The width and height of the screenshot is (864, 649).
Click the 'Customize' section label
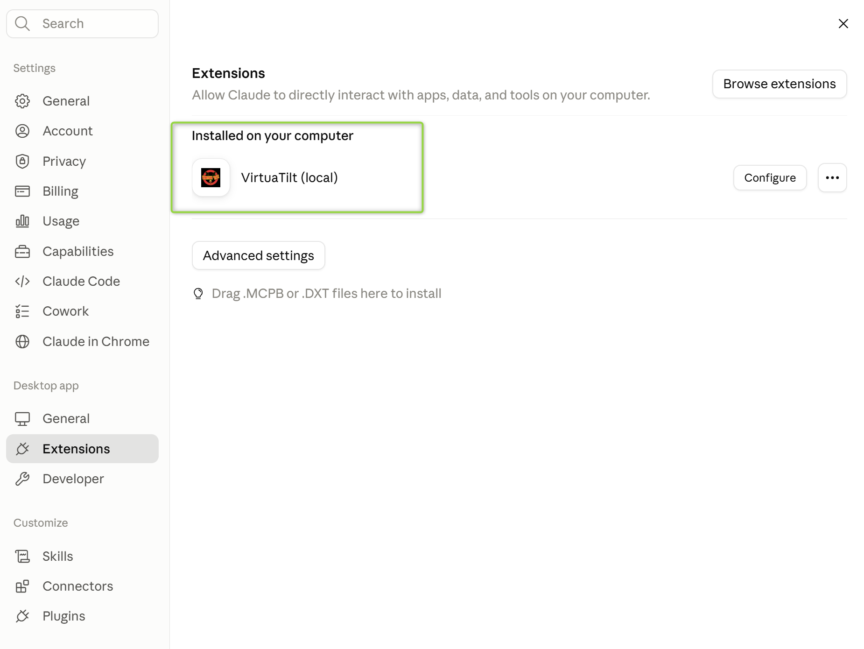pyautogui.click(x=41, y=523)
